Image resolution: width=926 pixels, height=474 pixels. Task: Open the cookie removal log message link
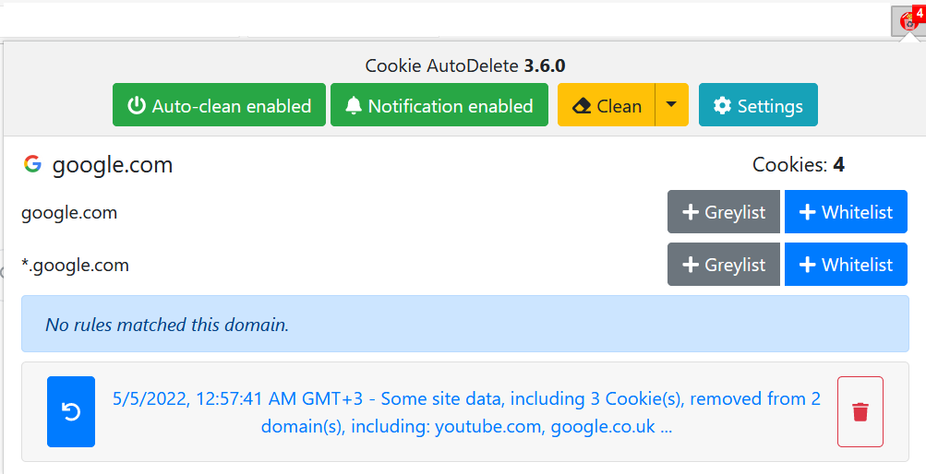coord(466,412)
